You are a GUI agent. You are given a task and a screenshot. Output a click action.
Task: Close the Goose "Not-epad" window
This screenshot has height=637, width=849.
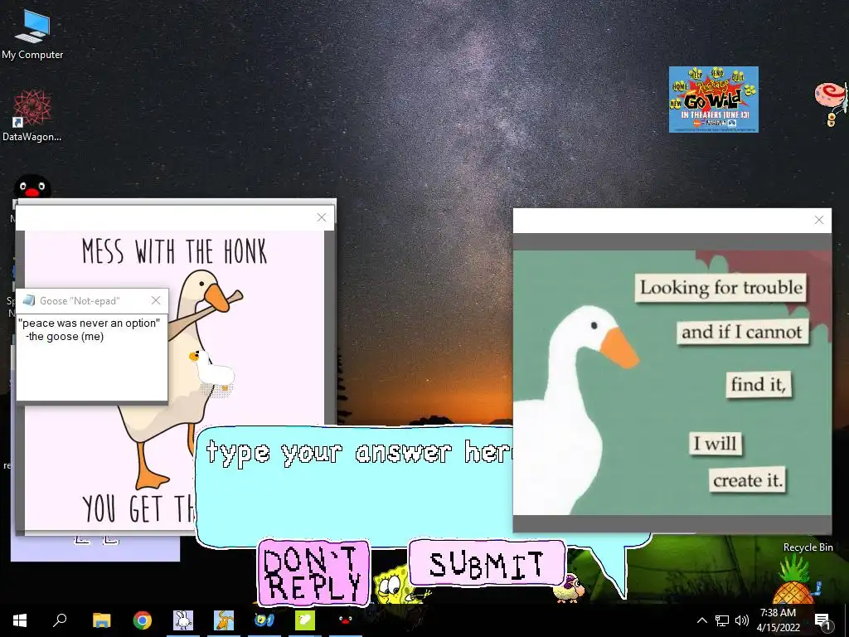tap(156, 300)
